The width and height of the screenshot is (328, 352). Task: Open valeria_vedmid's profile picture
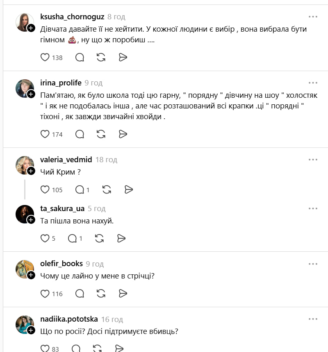tap(24, 165)
